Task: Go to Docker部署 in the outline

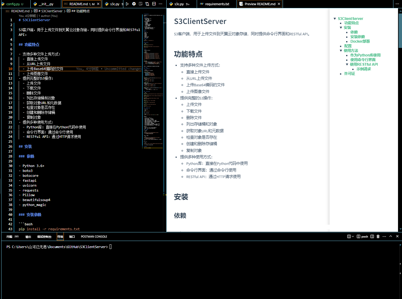Action: pyautogui.click(x=360, y=41)
